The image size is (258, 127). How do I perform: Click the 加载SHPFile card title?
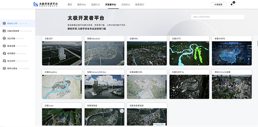[178, 72]
